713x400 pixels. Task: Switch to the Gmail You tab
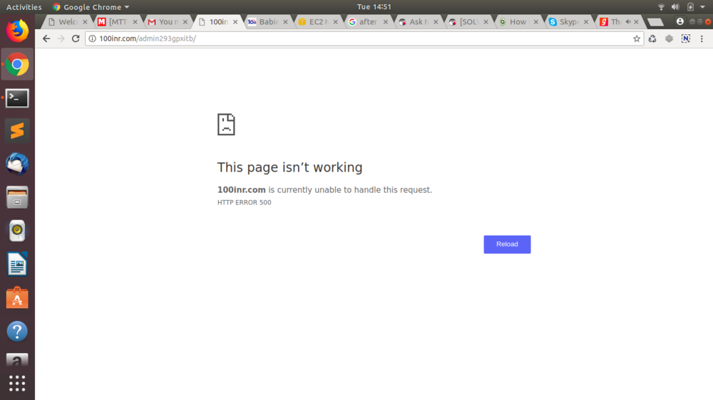click(x=168, y=22)
